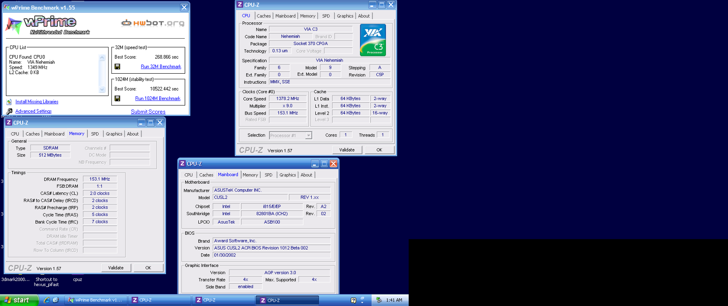Click the Z icon in the processor CPU-Z title bar
728x306 pixels.
pyautogui.click(x=240, y=5)
